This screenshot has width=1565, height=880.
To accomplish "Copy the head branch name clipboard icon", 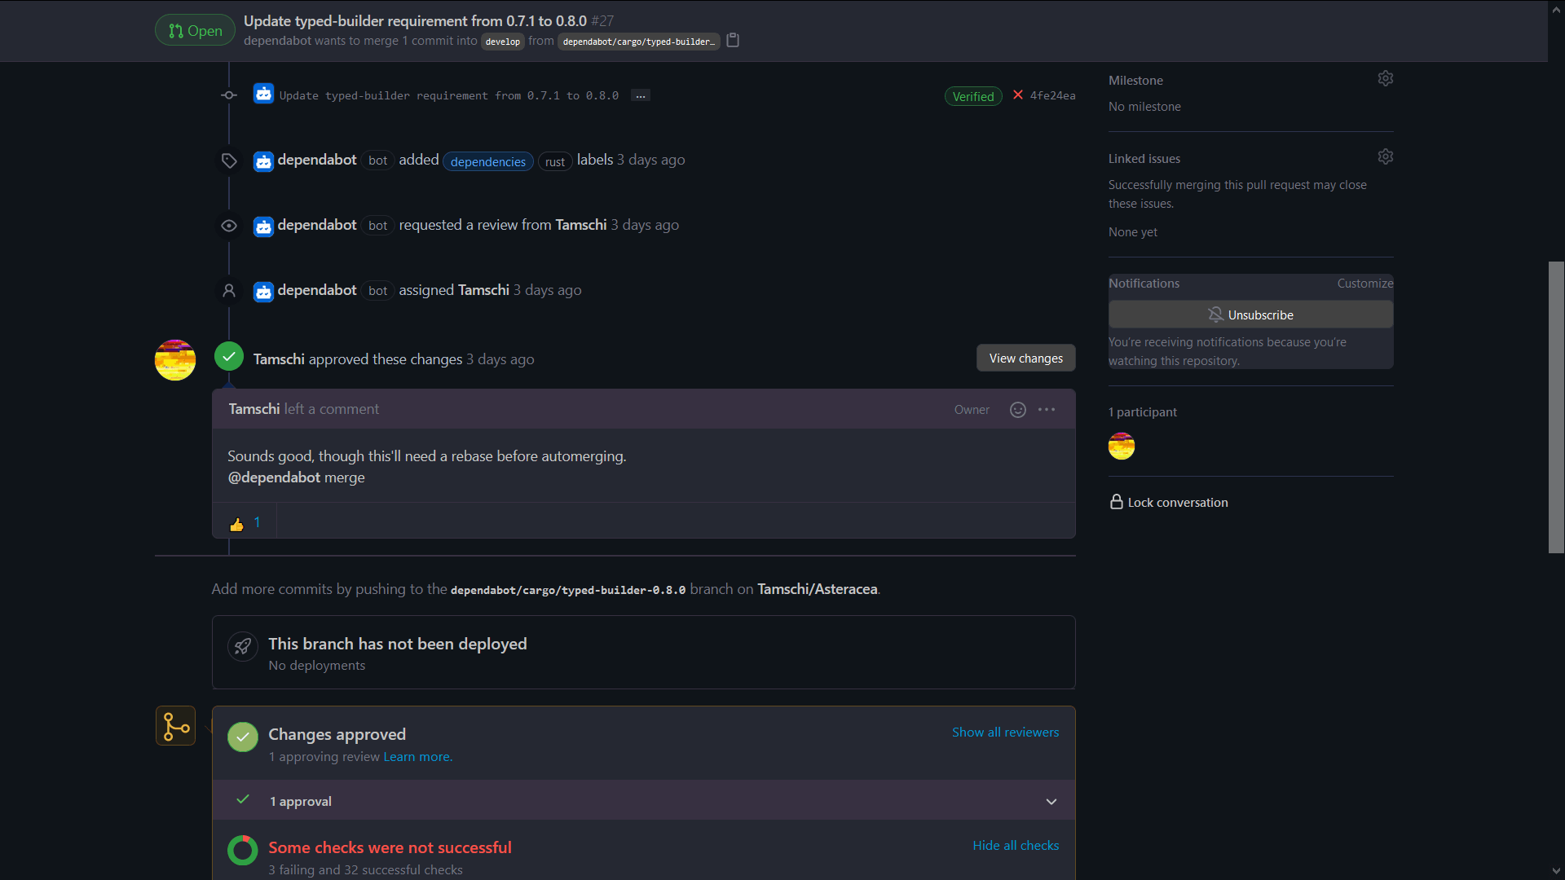I will [733, 40].
